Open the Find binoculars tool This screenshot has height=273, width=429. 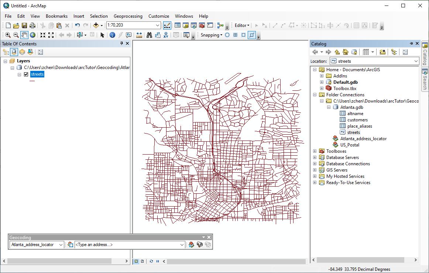[149, 35]
